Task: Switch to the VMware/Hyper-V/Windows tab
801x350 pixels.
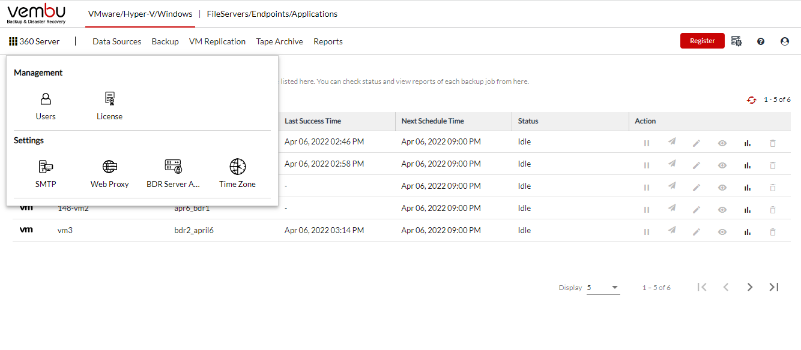Action: pyautogui.click(x=140, y=14)
